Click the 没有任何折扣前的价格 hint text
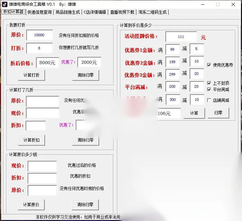Screen dimensions: 242x221 pyautogui.click(x=79, y=35)
